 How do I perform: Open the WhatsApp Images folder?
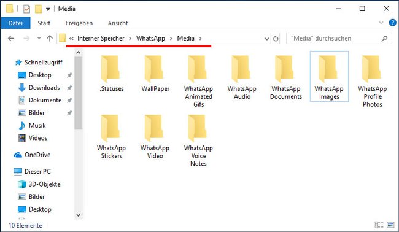(x=329, y=76)
